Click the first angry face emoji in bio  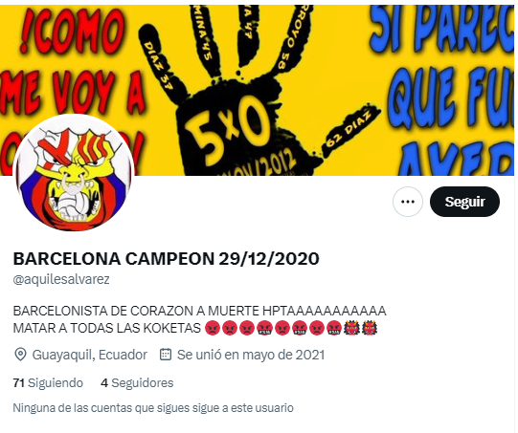click(x=214, y=330)
